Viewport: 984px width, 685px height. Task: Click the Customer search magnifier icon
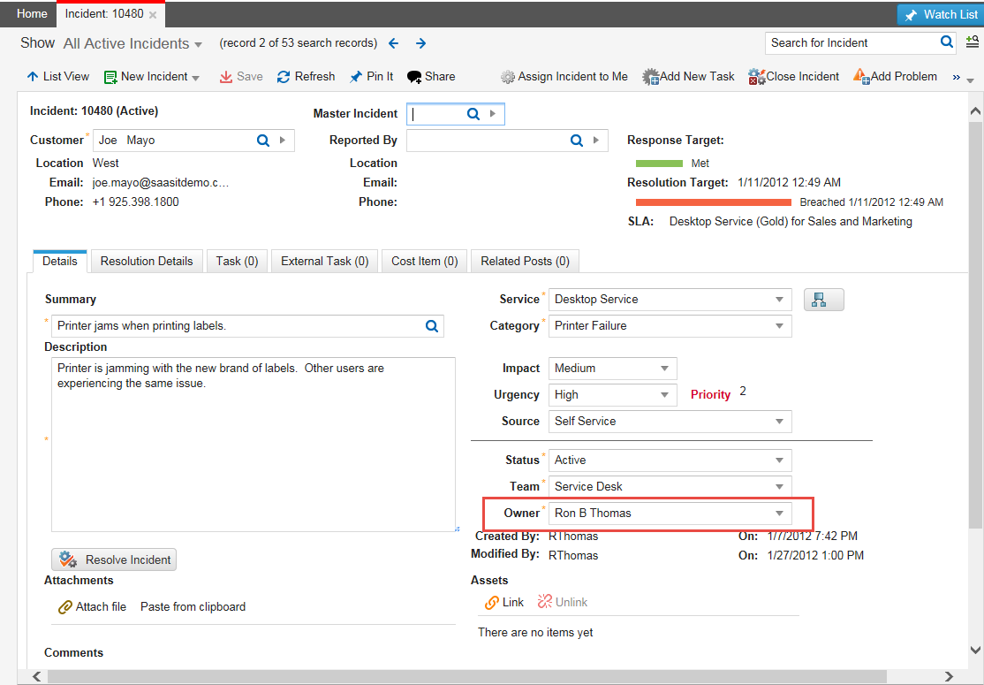[262, 141]
